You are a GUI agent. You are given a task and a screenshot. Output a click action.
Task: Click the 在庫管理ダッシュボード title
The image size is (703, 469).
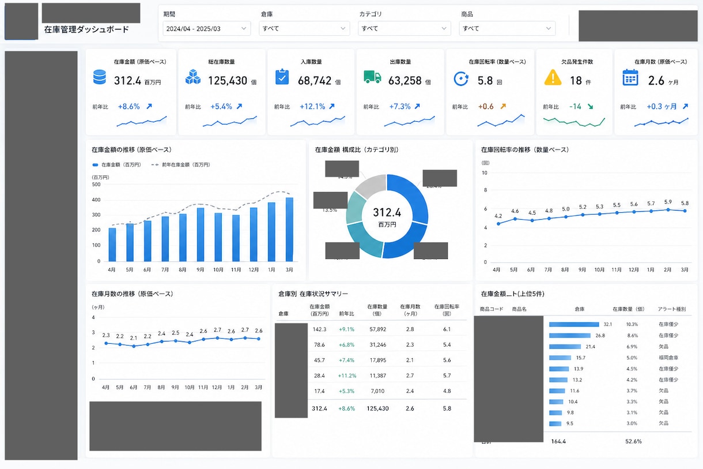pyautogui.click(x=86, y=29)
